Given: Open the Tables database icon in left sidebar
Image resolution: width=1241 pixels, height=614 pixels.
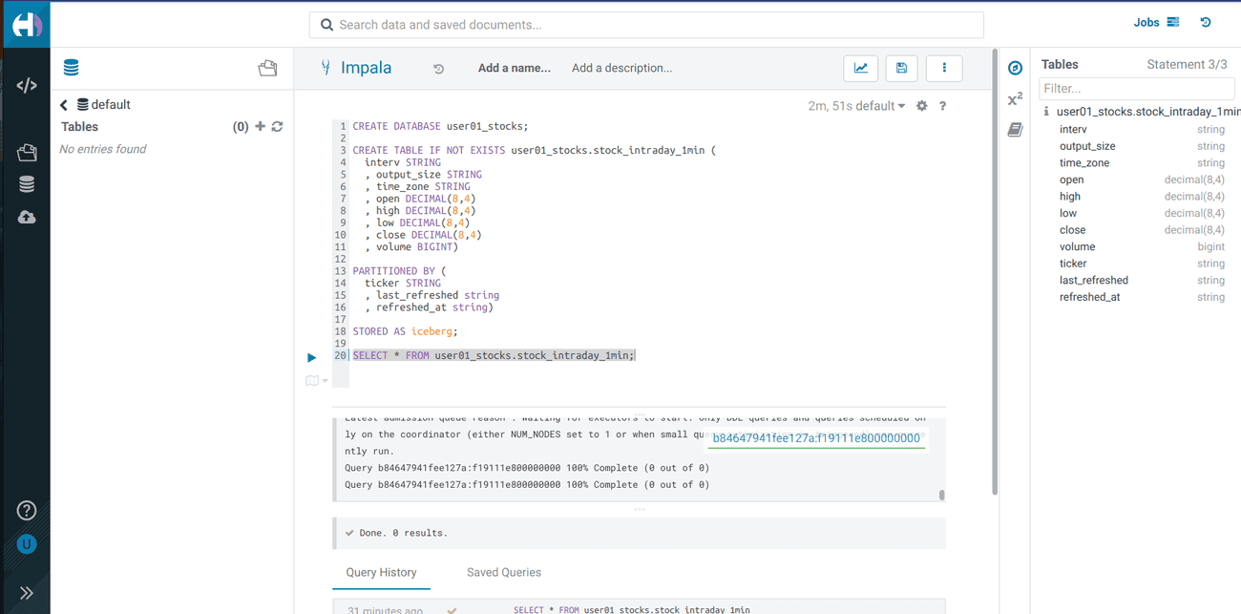Looking at the screenshot, I should pyautogui.click(x=27, y=185).
